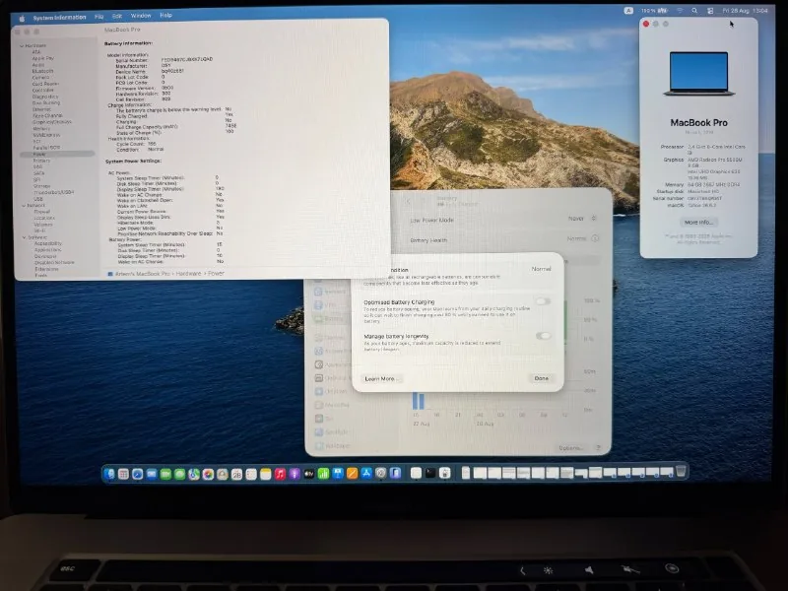
Task: Launch Safari from the Dock
Action: tap(137, 474)
